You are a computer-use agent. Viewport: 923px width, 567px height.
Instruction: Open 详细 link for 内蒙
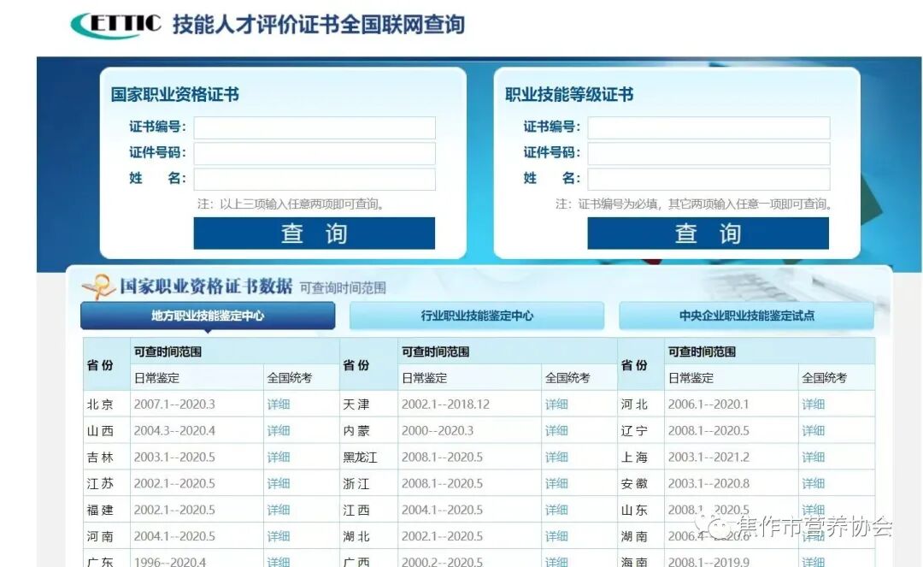click(556, 431)
